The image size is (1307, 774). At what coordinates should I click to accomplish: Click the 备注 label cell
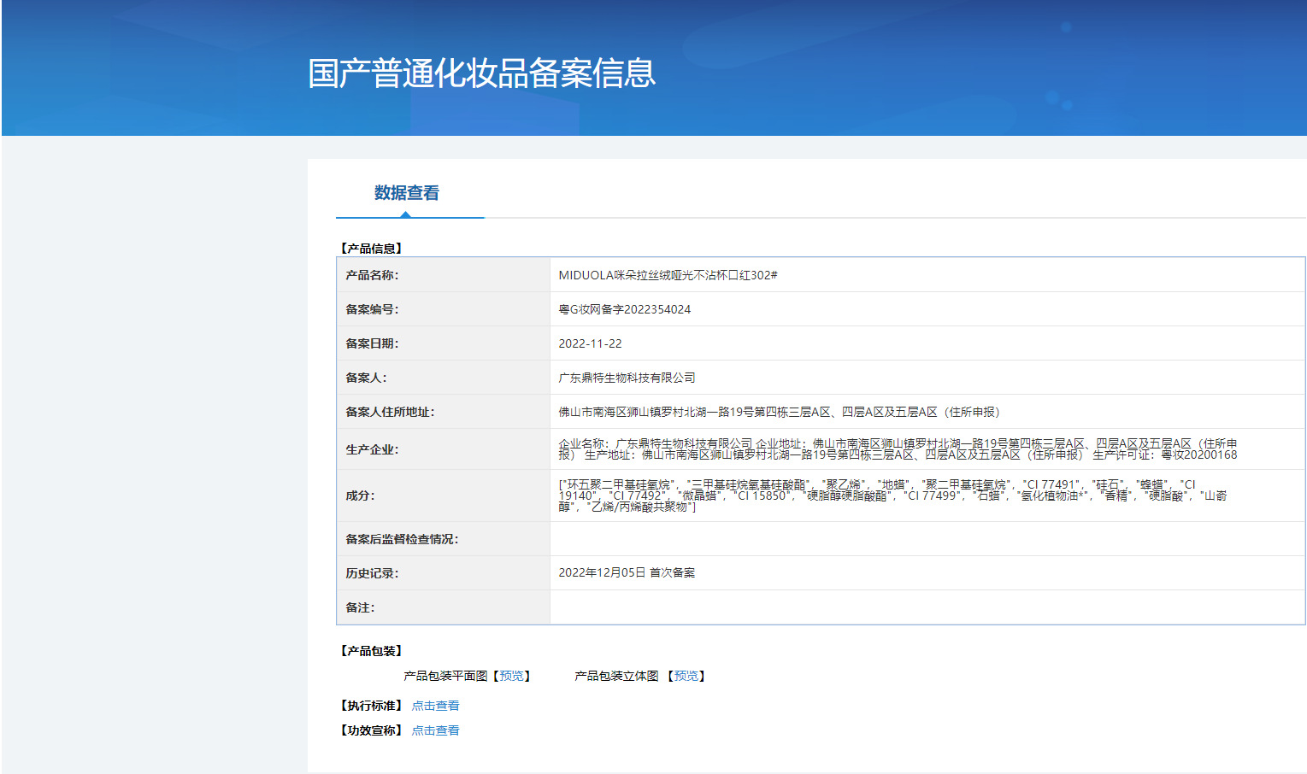444,607
